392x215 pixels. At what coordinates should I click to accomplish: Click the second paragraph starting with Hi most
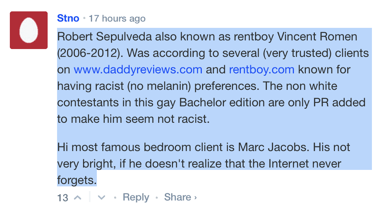[203, 164]
